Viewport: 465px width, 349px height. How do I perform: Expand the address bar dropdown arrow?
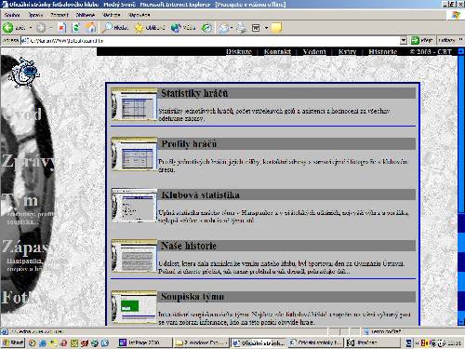tap(404, 40)
